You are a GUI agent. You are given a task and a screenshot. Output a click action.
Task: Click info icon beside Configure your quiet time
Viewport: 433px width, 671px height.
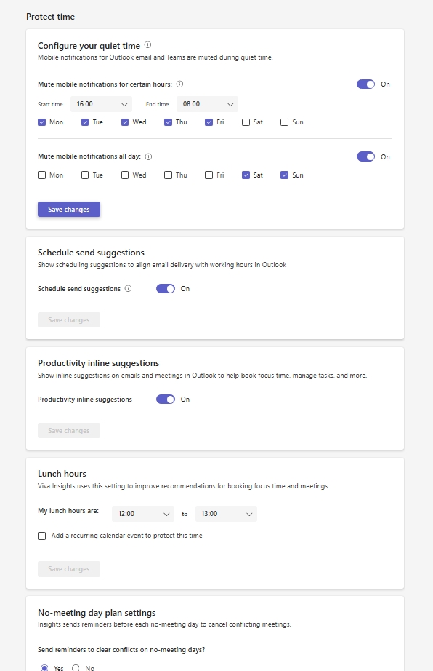click(x=147, y=45)
